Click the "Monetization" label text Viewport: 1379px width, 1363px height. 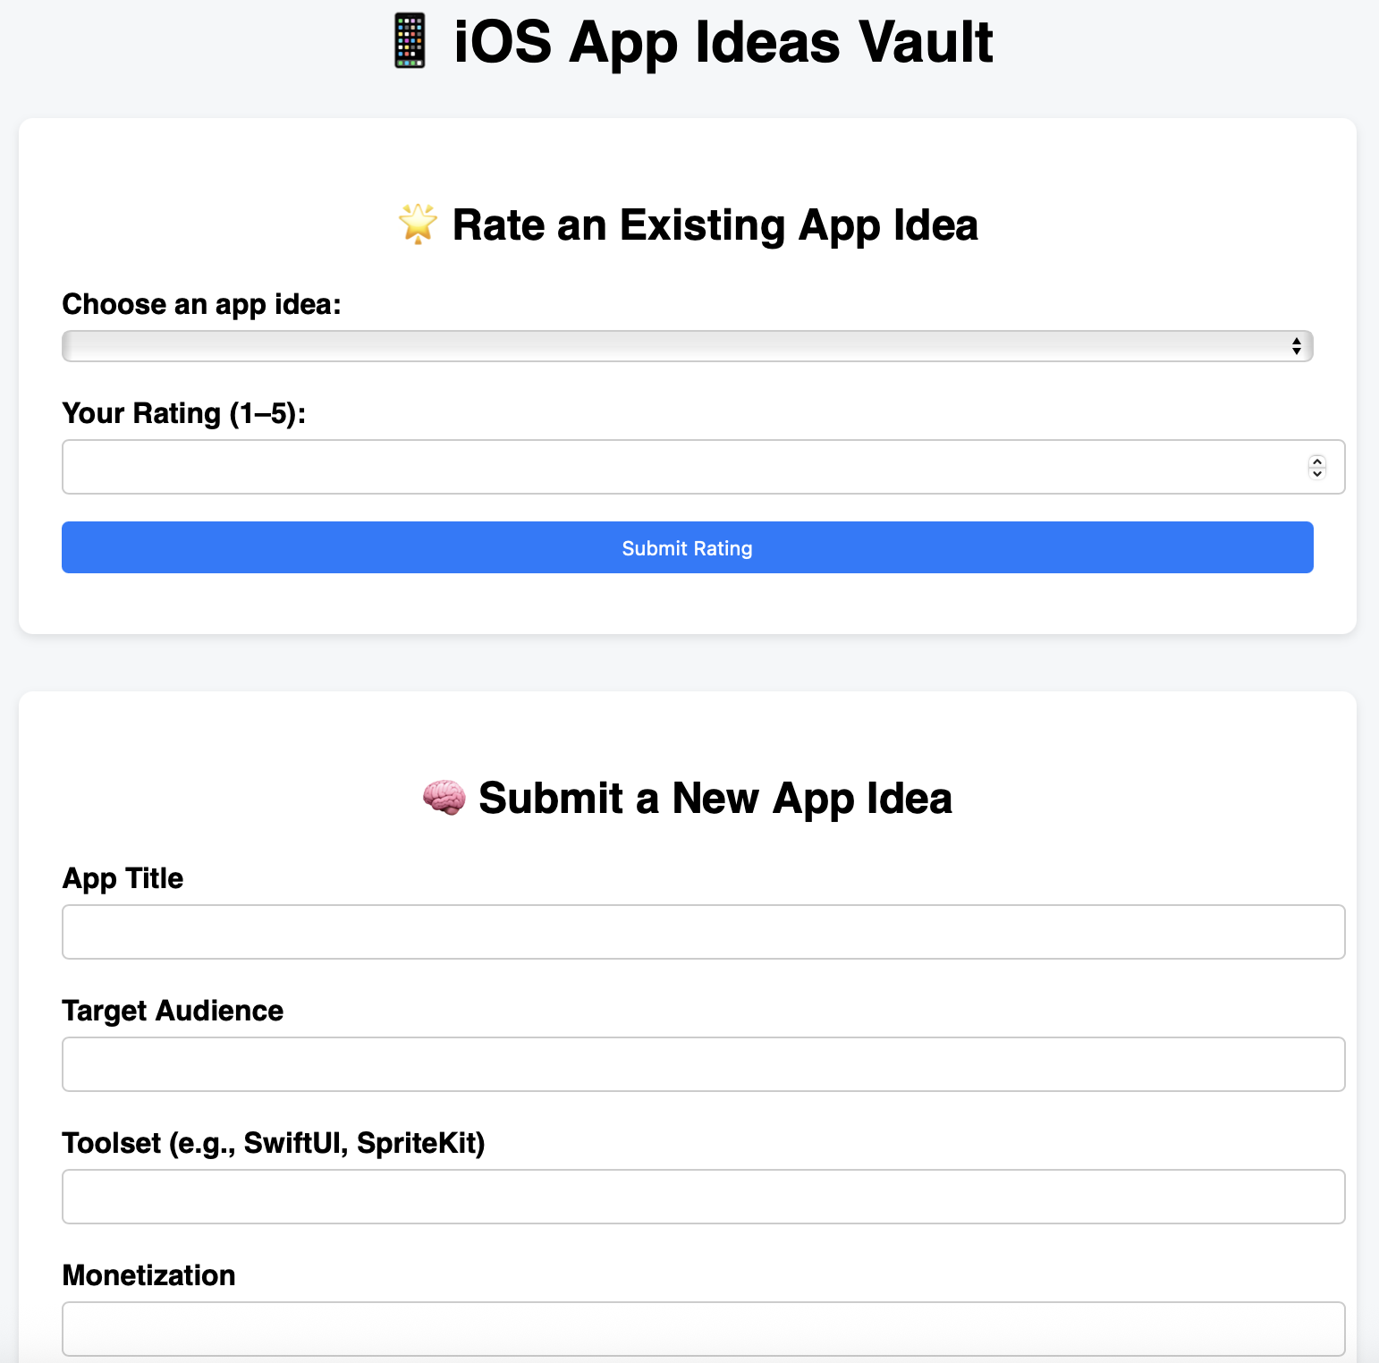(148, 1275)
